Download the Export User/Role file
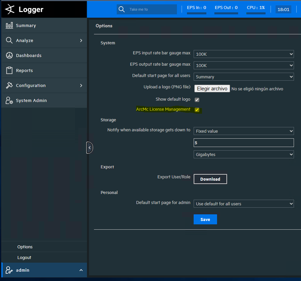The image size is (301, 281). [210, 179]
